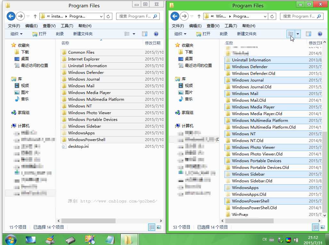The height and width of the screenshot is (245, 329).
Task: Switch to large icons in left status bar
Action: (x=159, y=227)
